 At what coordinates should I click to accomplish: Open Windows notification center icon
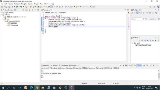pyautogui.click(x=156, y=88)
